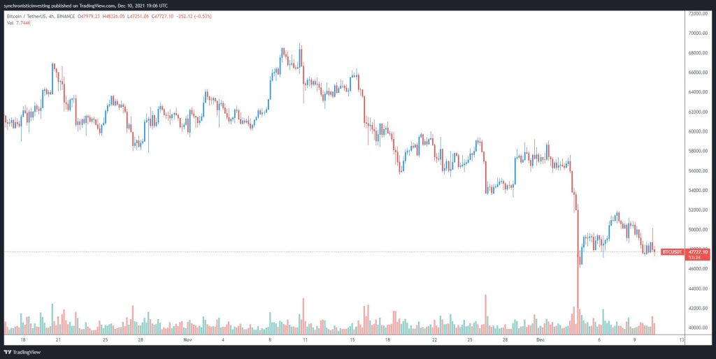Image resolution: width=716 pixels, height=359 pixels.
Task: Click the 13 date on time axis
Action: pos(680,340)
